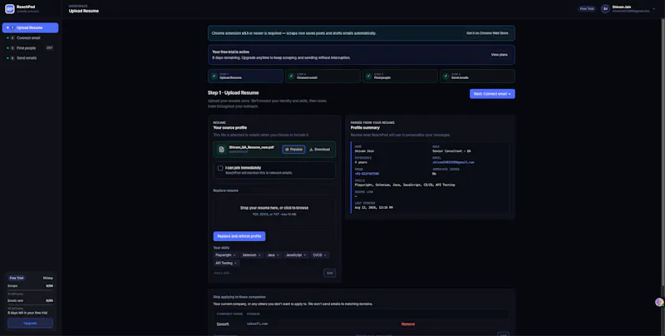Click green check icon on Send emails step
The height and width of the screenshot is (336, 665).
pos(446,76)
